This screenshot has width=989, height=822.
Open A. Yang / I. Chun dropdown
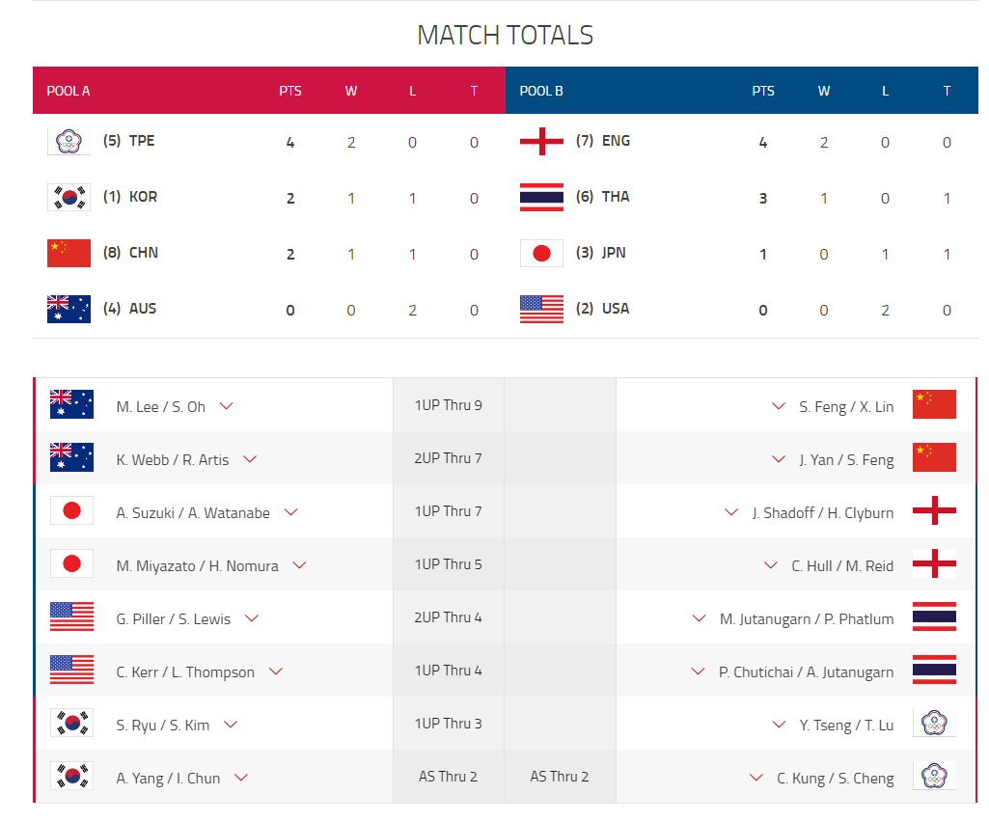pos(241,778)
